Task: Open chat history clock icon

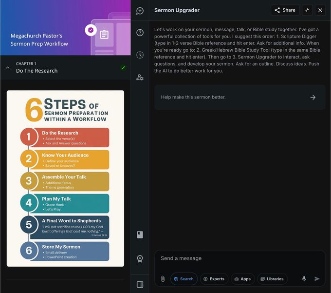Action: click(140, 55)
